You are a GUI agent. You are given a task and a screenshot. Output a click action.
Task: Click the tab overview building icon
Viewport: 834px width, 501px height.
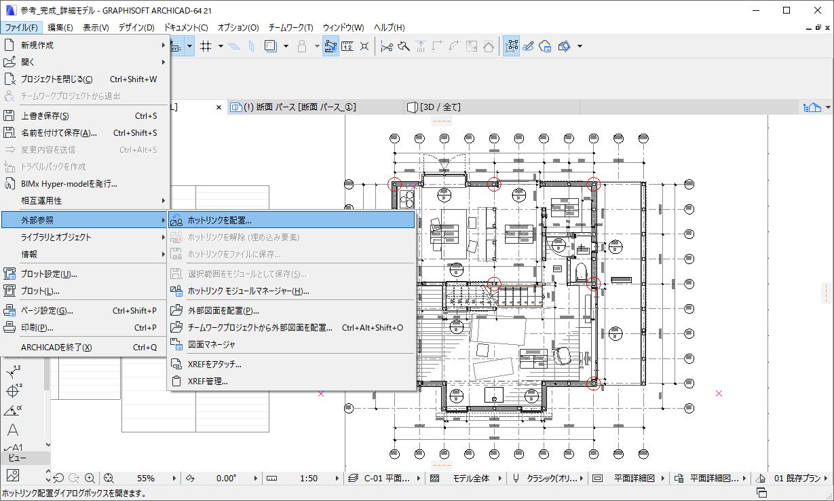812,107
